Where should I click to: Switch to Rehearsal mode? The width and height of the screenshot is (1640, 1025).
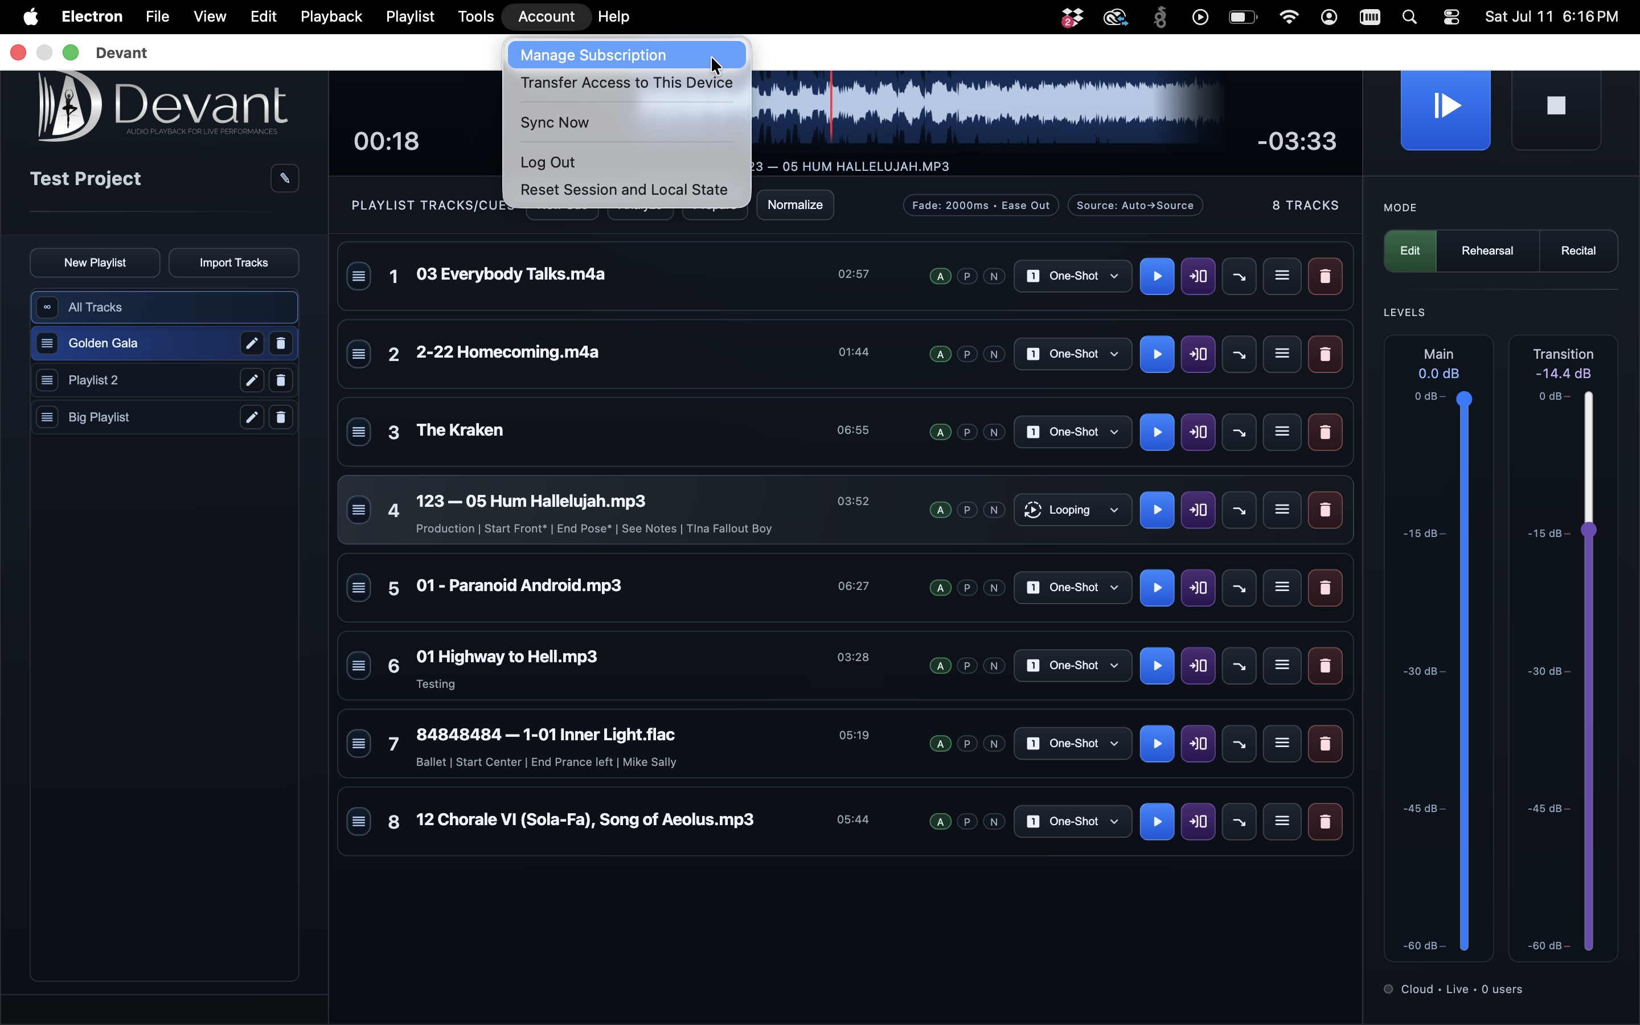click(1487, 251)
